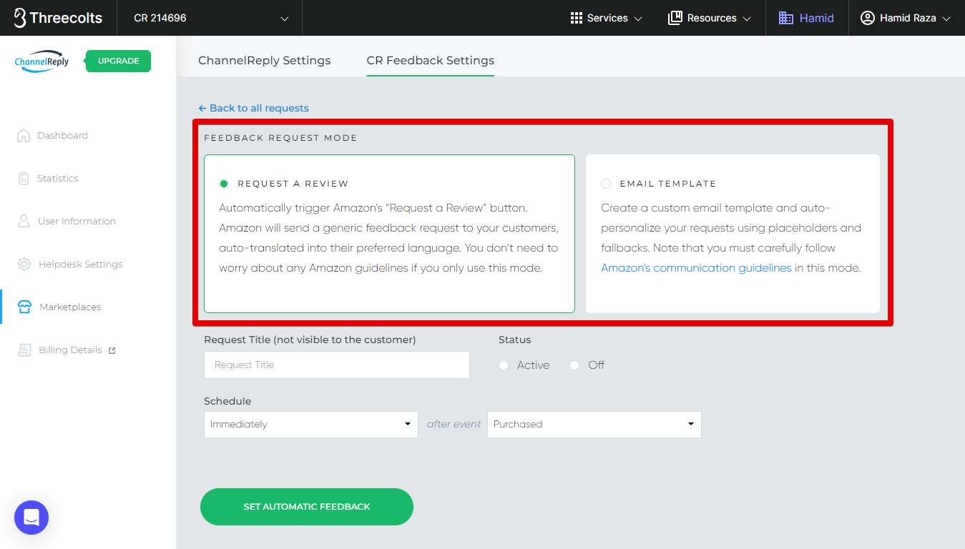965x549 pixels.
Task: Click the Schedule label
Action: click(x=227, y=401)
